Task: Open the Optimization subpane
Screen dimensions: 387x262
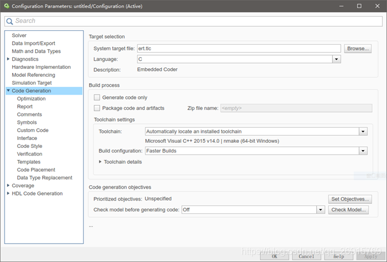Action: pyautogui.click(x=31, y=99)
